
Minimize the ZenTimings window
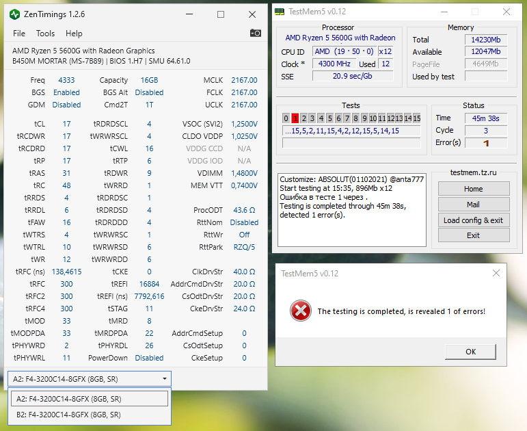(189, 14)
